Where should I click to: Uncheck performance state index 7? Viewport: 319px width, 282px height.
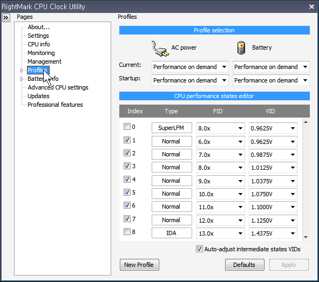[x=127, y=219]
